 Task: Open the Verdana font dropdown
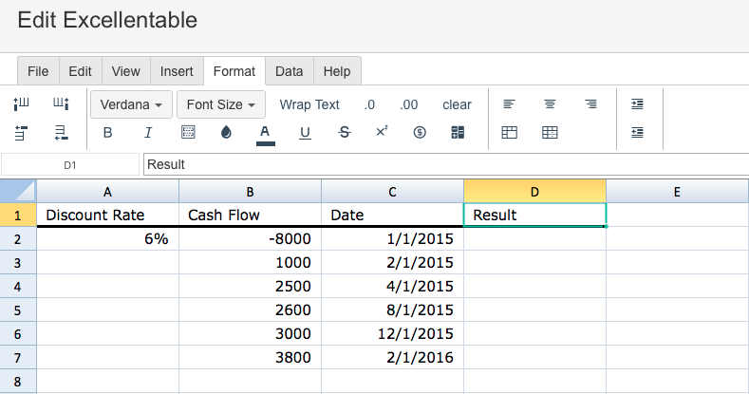(x=131, y=104)
